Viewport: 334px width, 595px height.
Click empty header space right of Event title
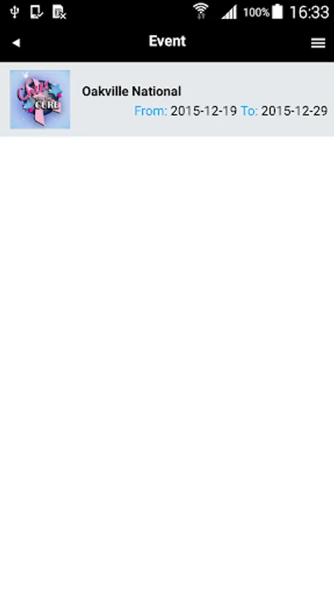click(248, 42)
